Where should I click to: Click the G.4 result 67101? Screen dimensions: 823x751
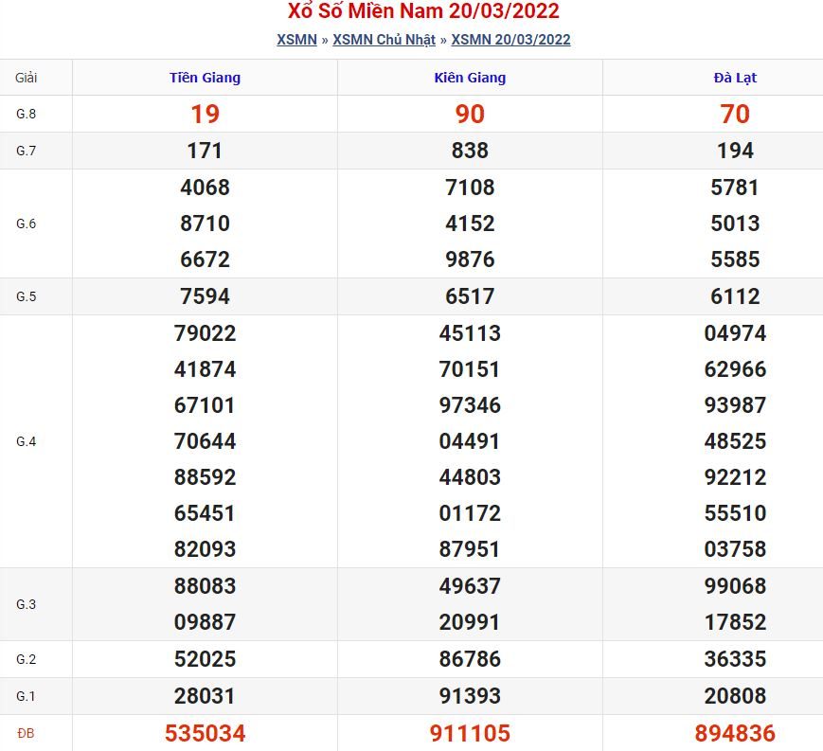coord(205,405)
